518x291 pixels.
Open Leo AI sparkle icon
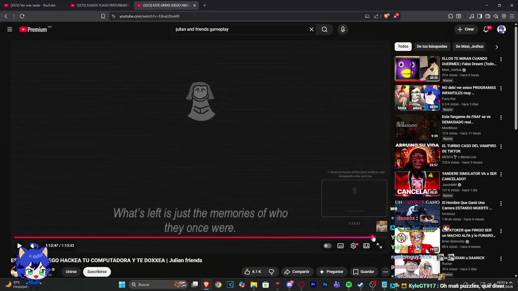(496, 16)
